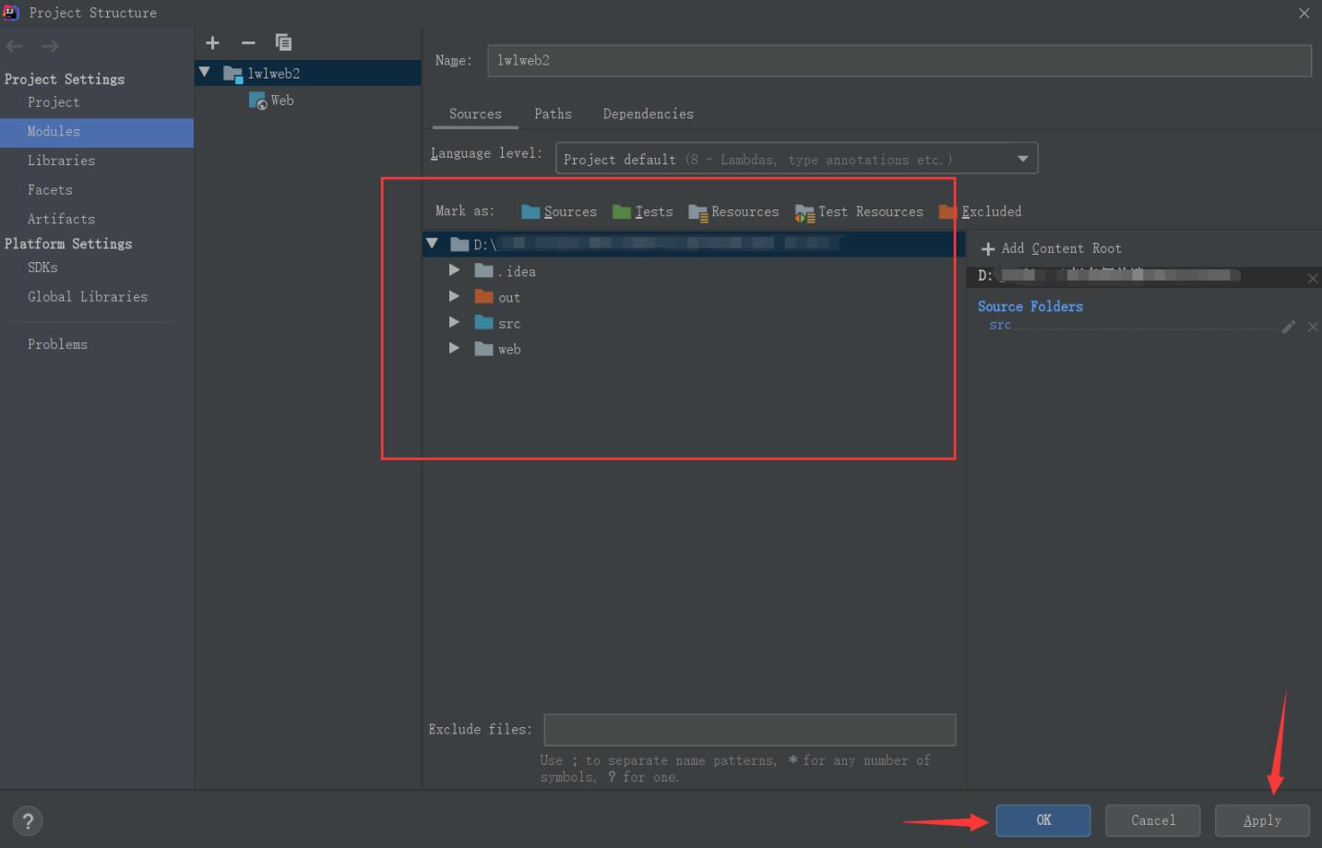This screenshot has width=1322, height=848.
Task: Click Add Content Root
Action: [x=1052, y=248]
